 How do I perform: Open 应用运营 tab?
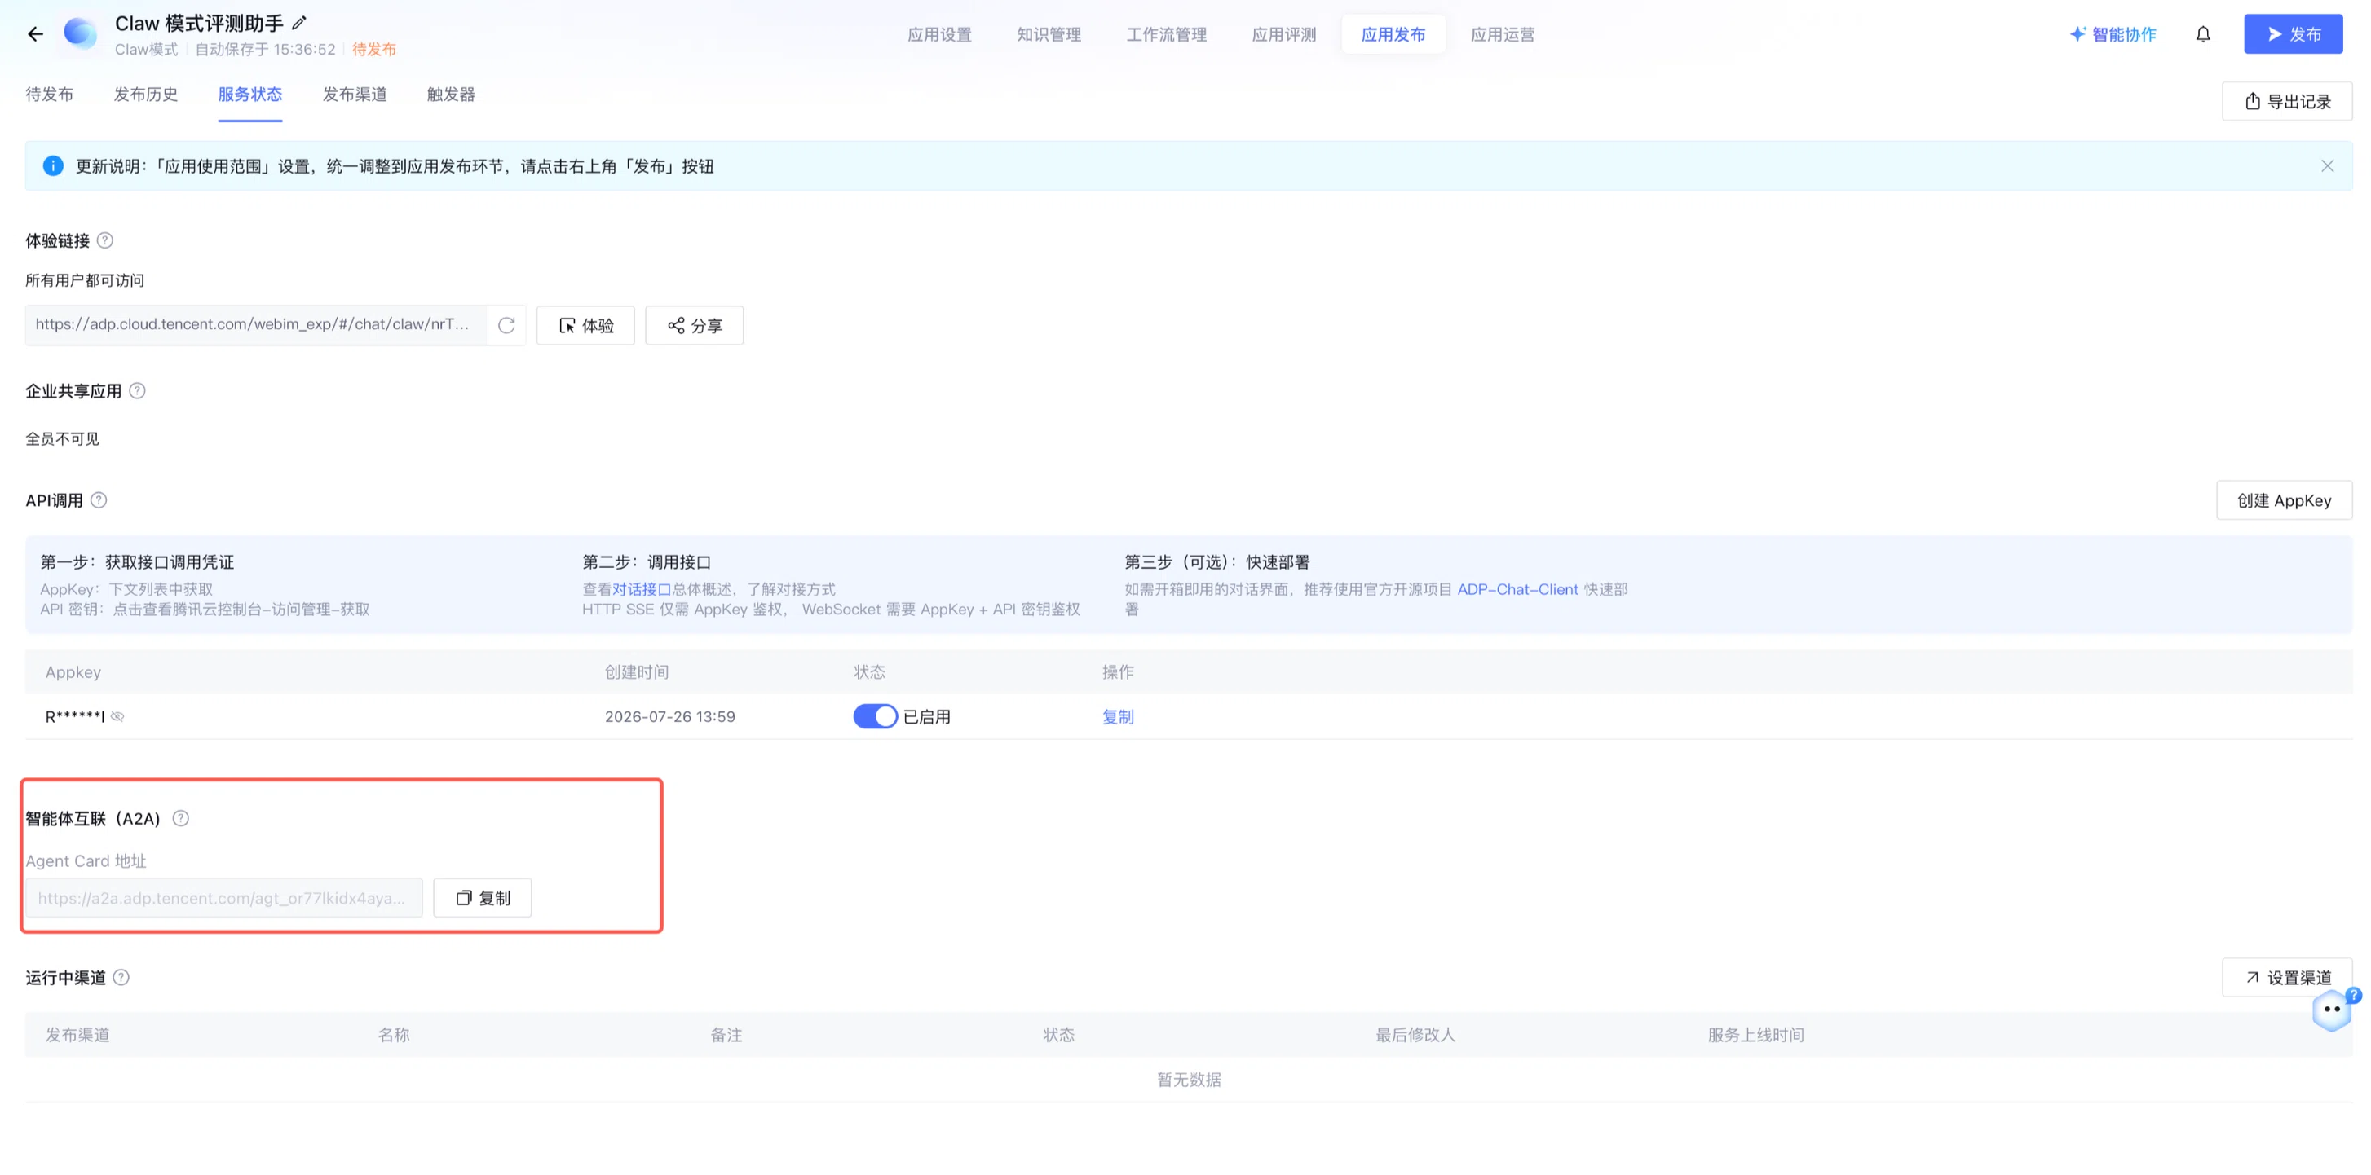(1503, 35)
